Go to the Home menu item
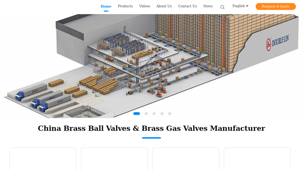The height and width of the screenshot is (170, 303). 106,6
